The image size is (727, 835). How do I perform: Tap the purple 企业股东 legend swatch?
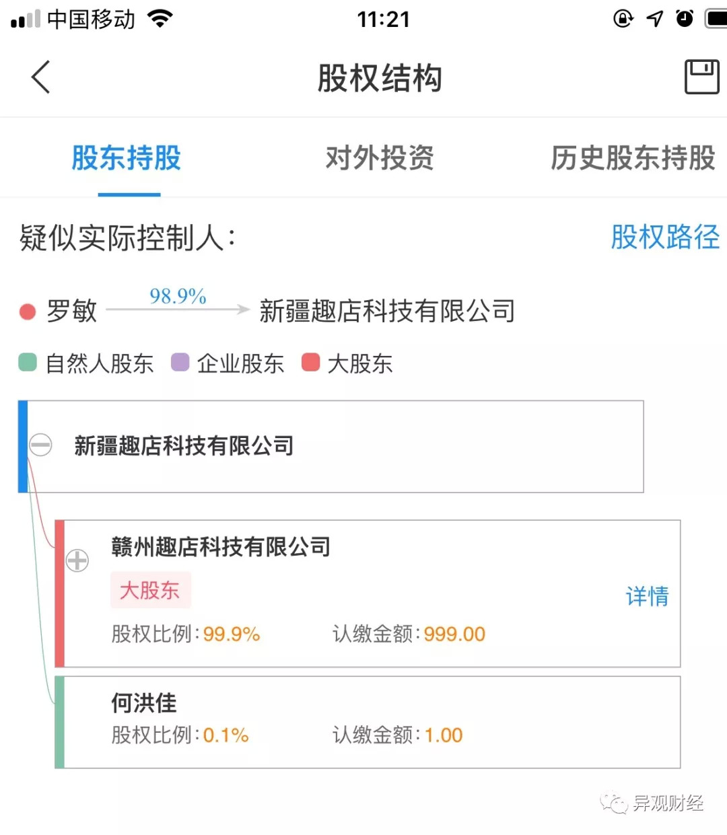(x=180, y=363)
